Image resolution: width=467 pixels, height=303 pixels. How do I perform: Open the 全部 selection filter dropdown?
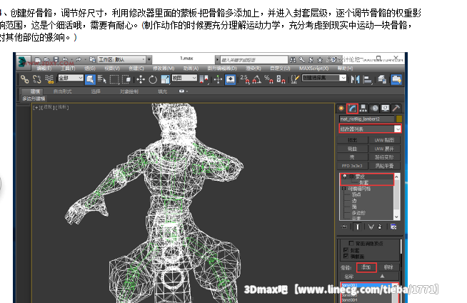click(x=70, y=78)
